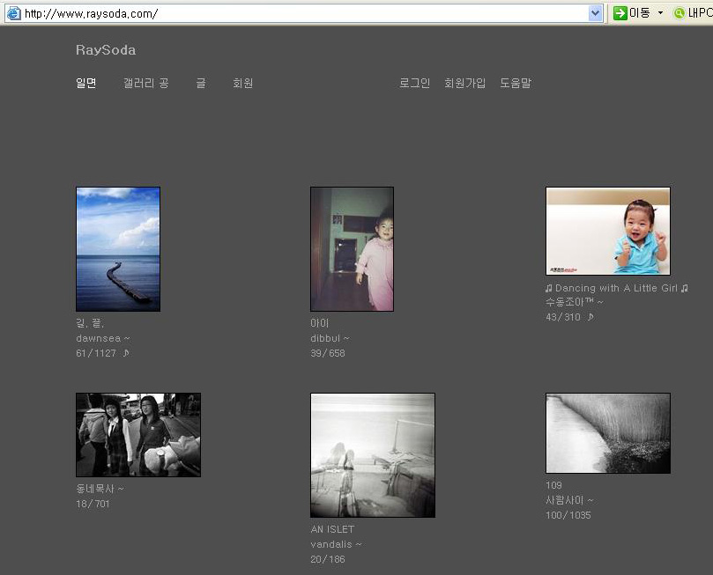Open the AN ISLET photo thumbnail

[373, 455]
